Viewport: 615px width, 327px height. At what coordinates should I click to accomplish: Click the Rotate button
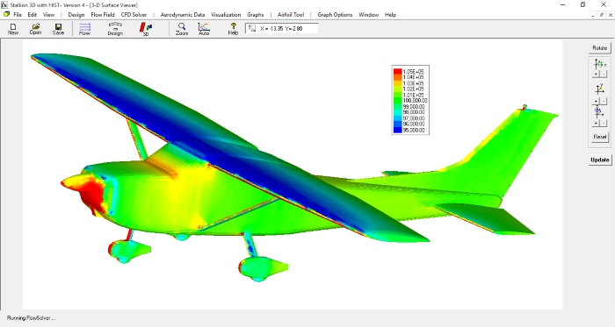[x=599, y=47]
